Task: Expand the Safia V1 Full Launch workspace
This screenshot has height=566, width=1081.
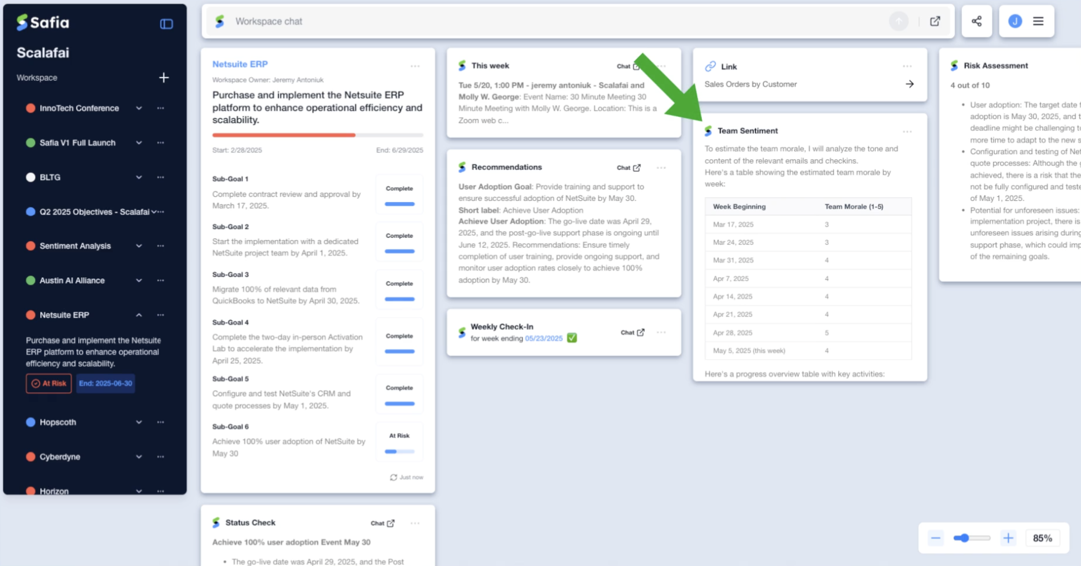Action: pyautogui.click(x=139, y=143)
